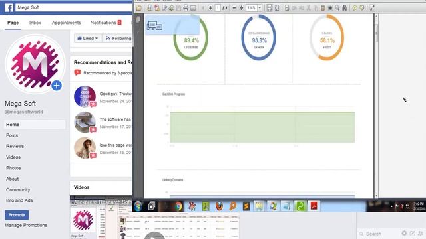Click the zoom in plus button
This screenshot has width=426, height=239.
tap(241, 8)
